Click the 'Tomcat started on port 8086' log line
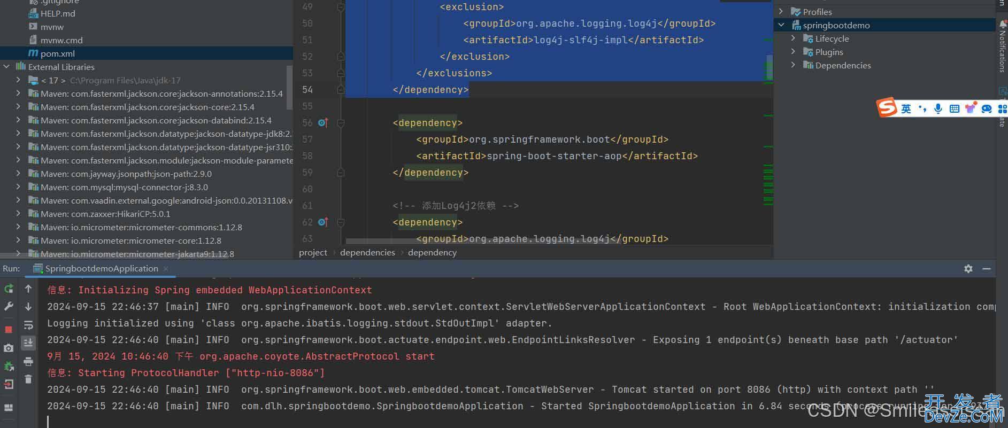This screenshot has height=428, width=1008. pyautogui.click(x=490, y=390)
